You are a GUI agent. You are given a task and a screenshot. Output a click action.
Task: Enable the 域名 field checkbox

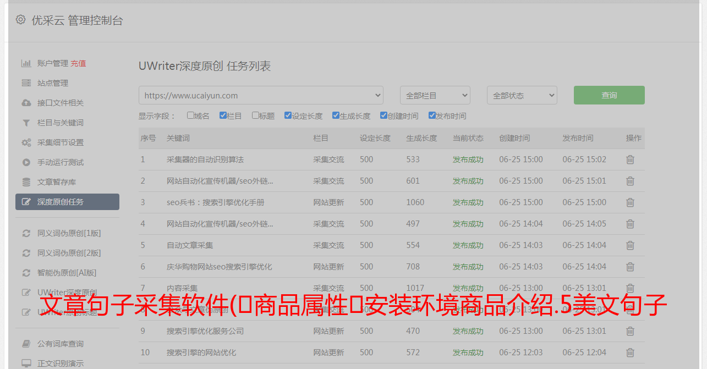190,115
